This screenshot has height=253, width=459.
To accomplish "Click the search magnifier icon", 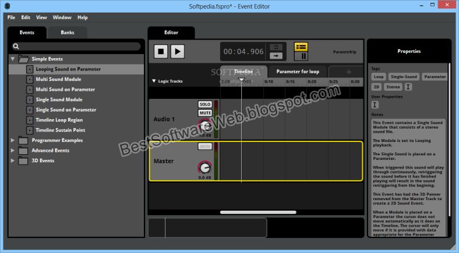I will coord(16,46).
